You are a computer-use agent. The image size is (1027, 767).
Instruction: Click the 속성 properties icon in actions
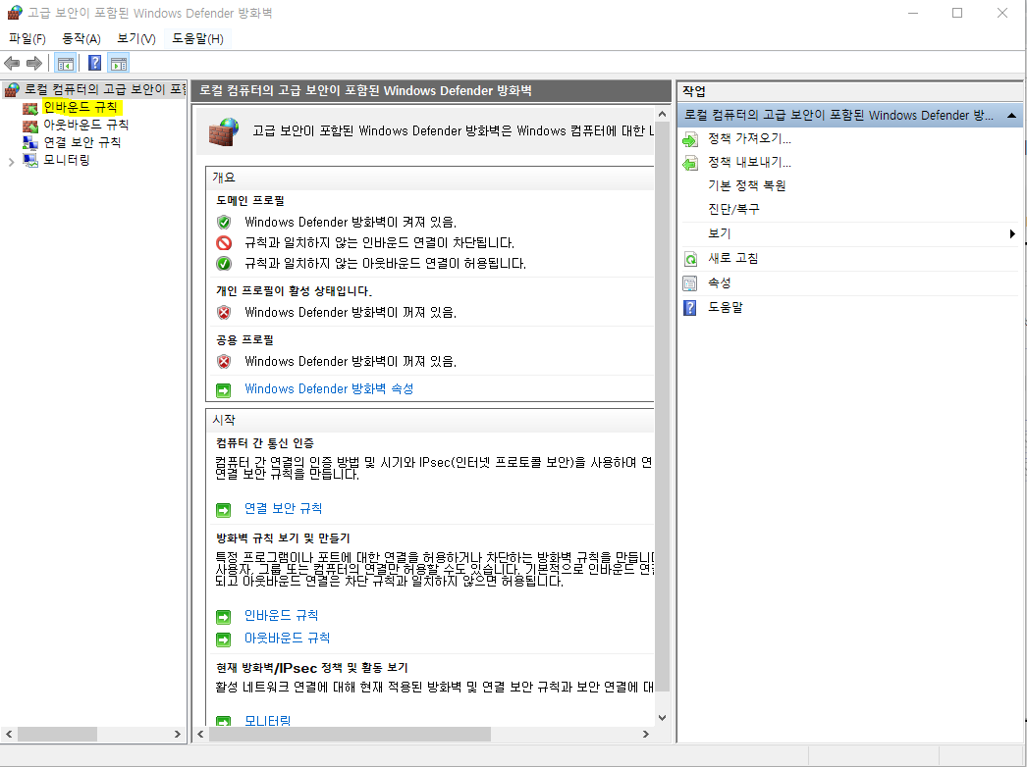(690, 283)
